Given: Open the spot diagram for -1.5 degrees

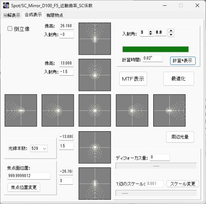Looking at the screenshot, I should [95, 75].
